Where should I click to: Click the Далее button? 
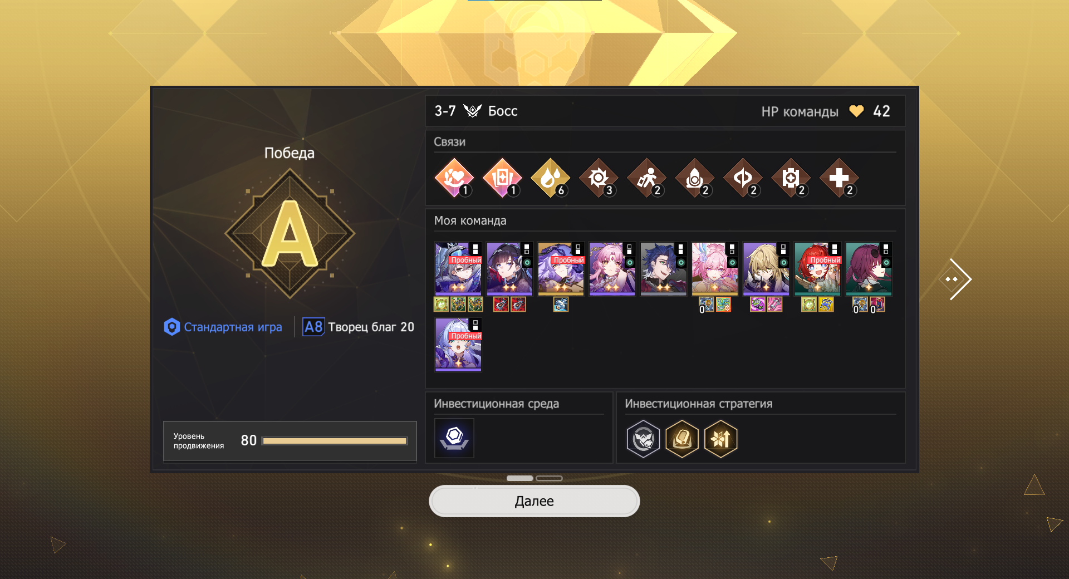pos(534,501)
